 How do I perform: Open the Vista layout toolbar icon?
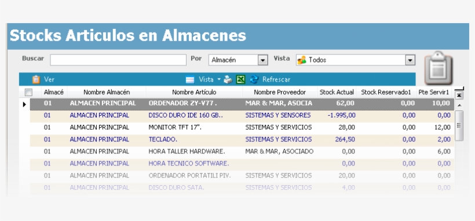tap(190, 80)
